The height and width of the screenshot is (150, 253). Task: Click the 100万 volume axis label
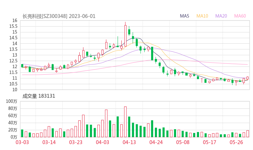coord(12,101)
